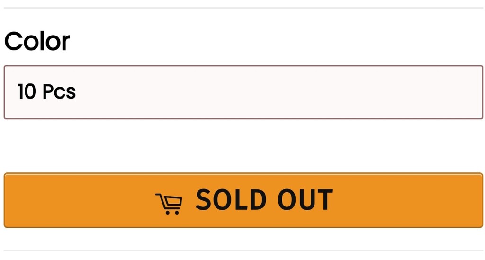Click the SOLD OUT label text
This screenshot has height=260, width=485.
point(264,200)
